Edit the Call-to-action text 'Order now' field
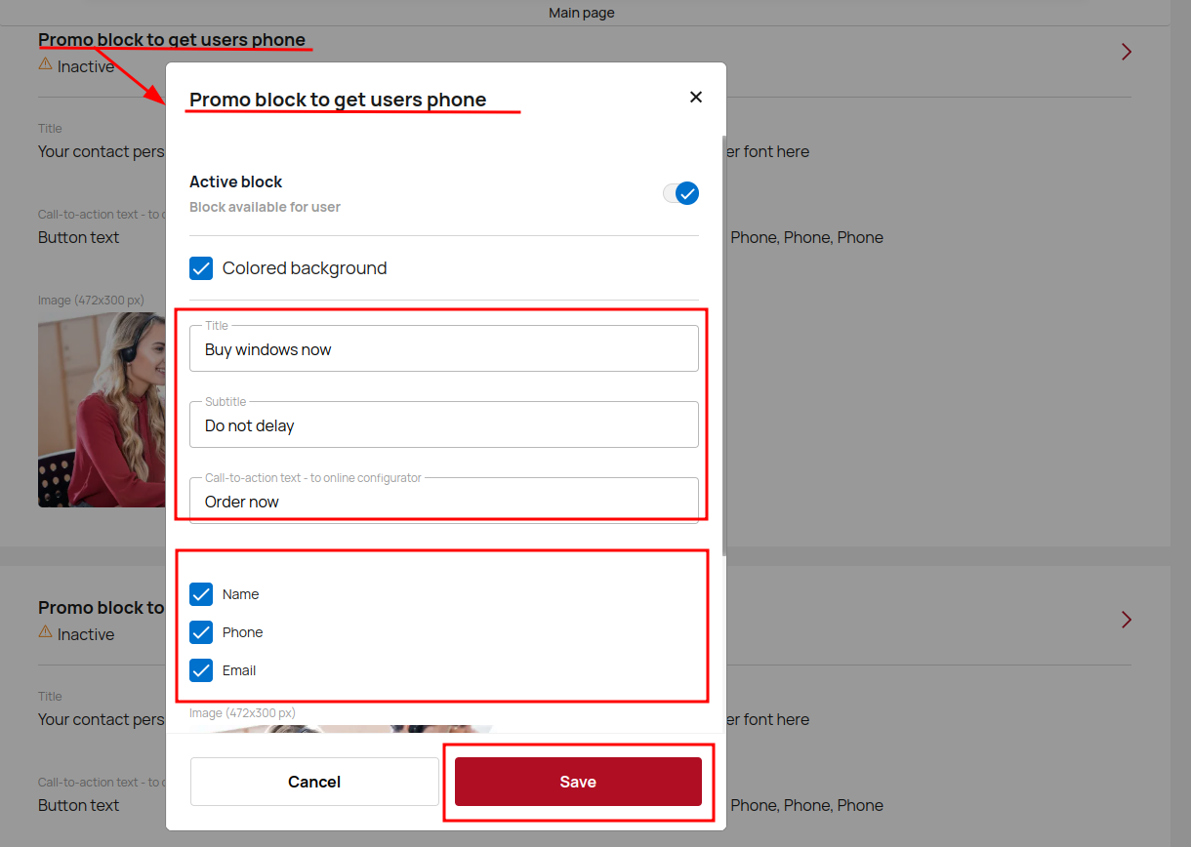This screenshot has height=847, width=1191. [x=443, y=502]
